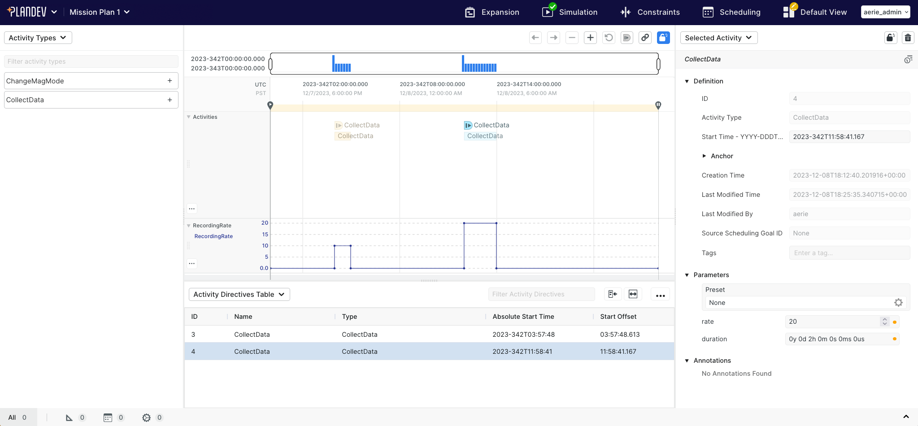Click the rate value stepper arrows

tap(884, 322)
